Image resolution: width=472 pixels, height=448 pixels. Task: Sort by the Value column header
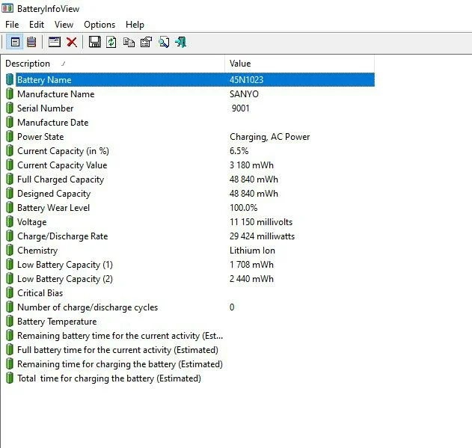pos(299,64)
